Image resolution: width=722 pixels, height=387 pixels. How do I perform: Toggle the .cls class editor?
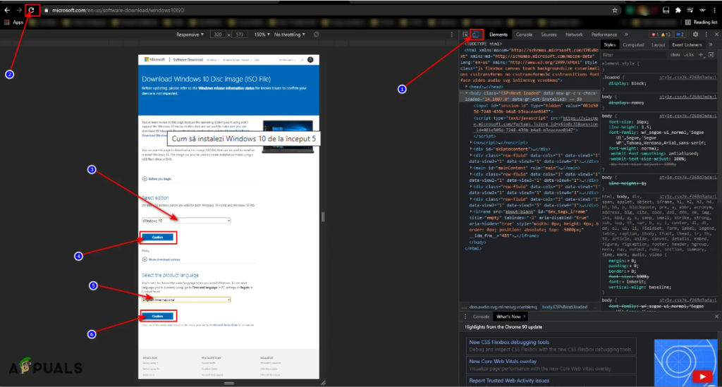(689, 54)
